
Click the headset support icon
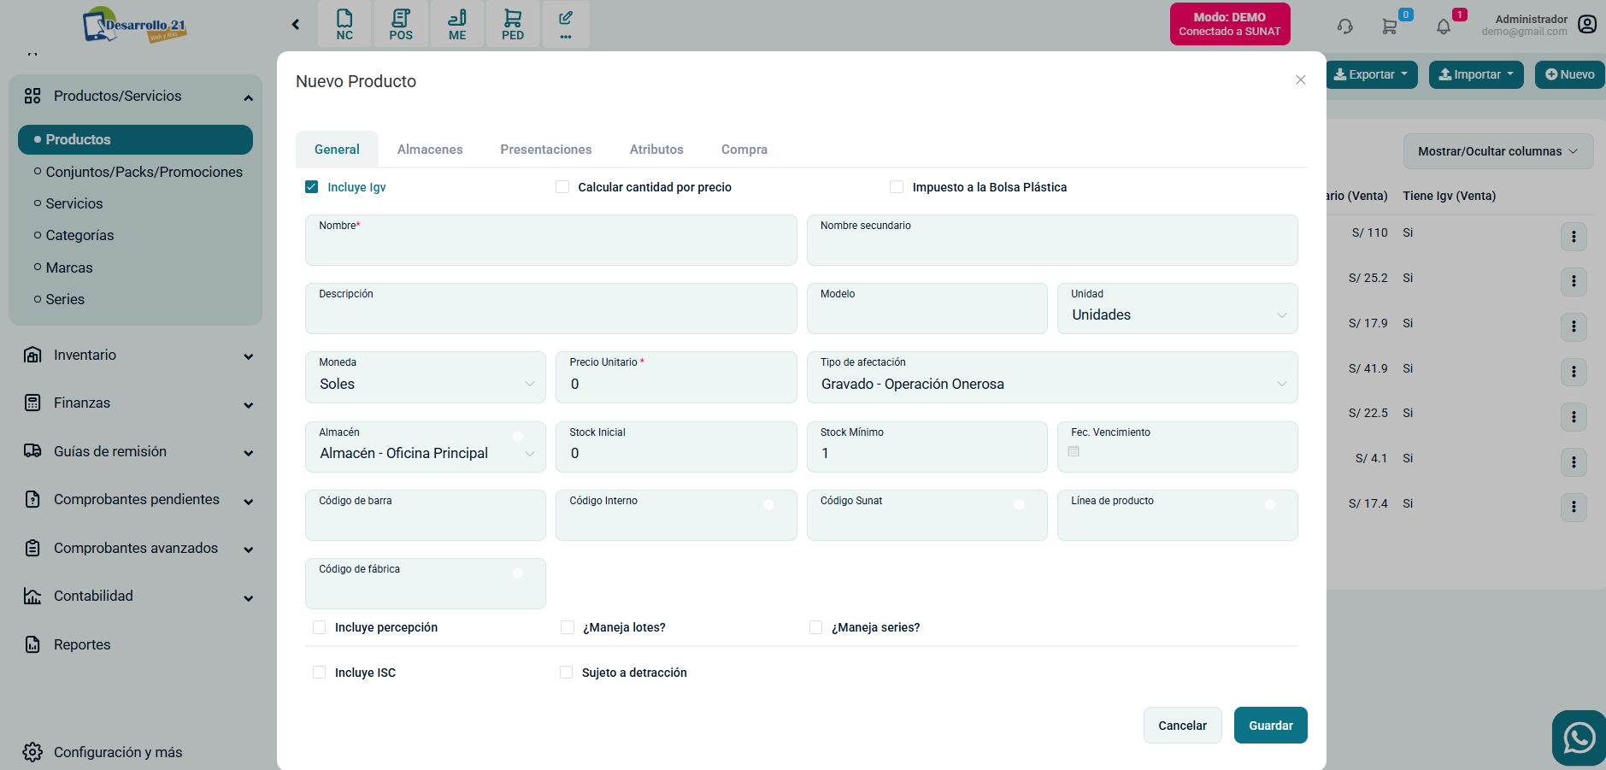1345,26
